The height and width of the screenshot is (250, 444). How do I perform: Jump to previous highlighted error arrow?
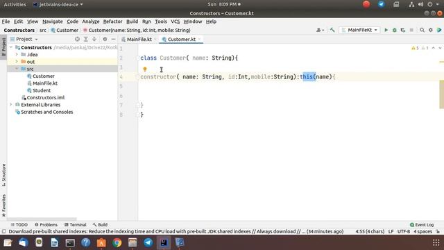433,48
